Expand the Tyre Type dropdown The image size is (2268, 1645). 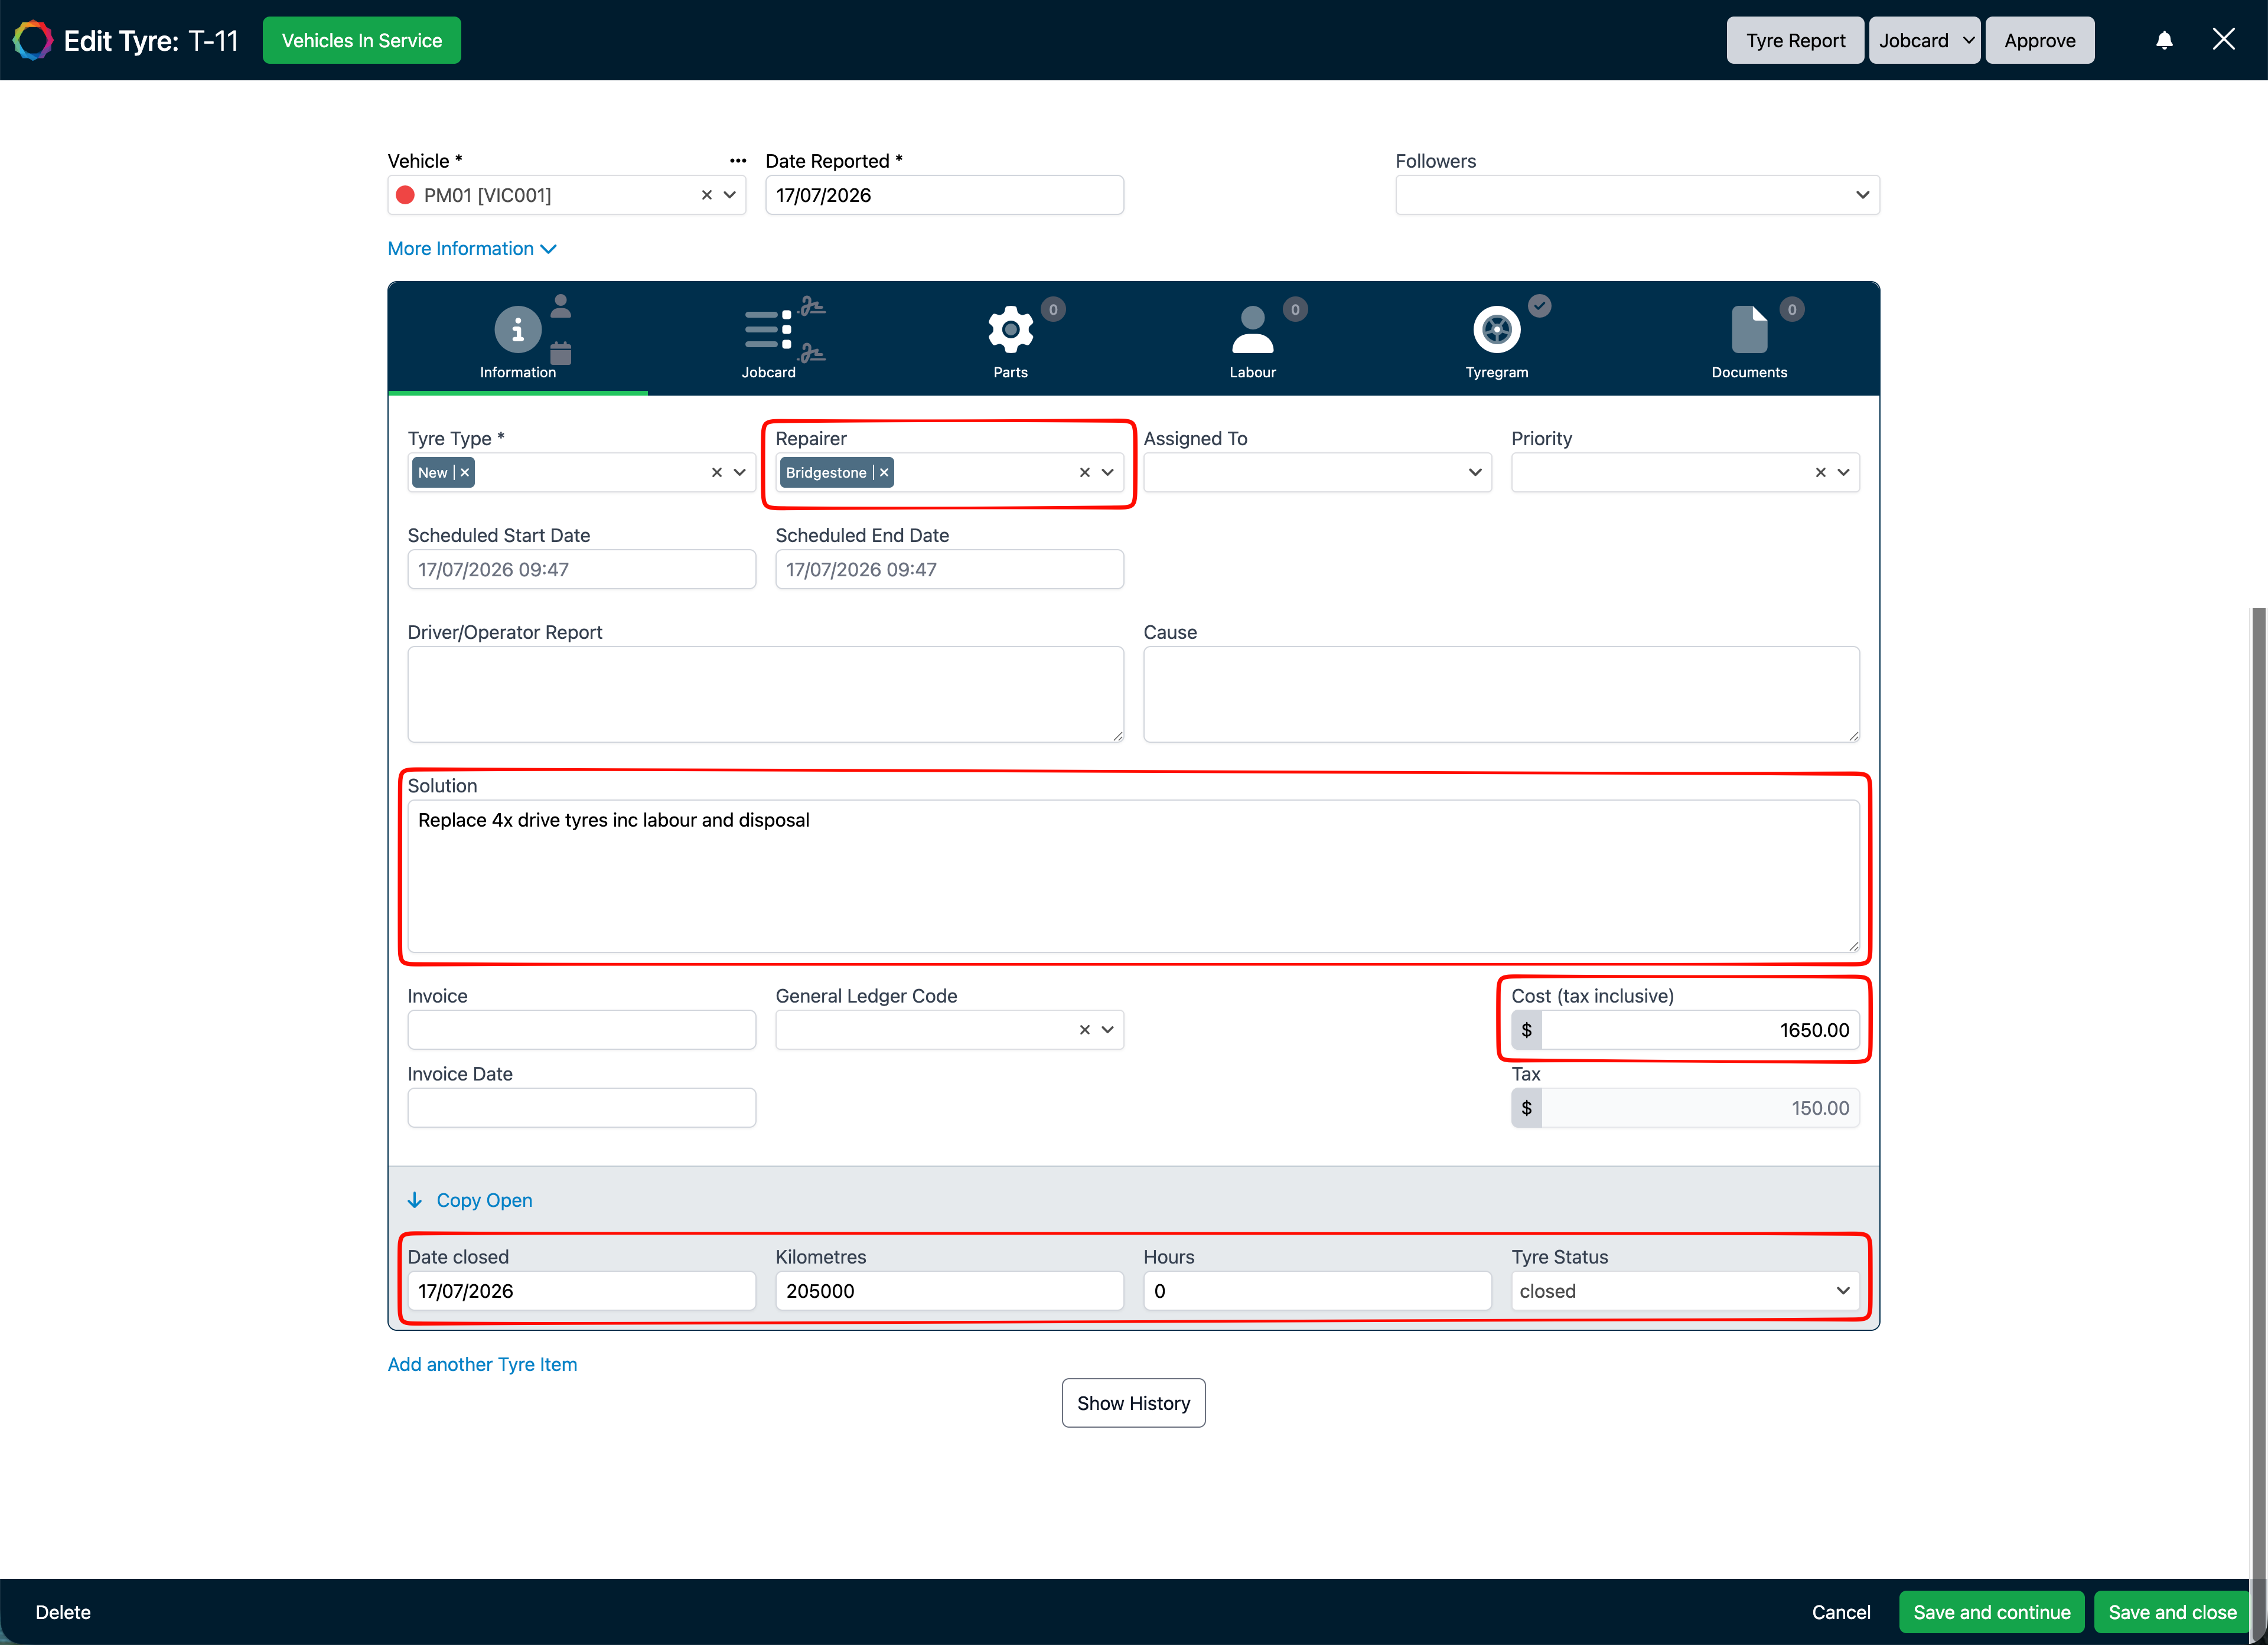[x=740, y=472]
